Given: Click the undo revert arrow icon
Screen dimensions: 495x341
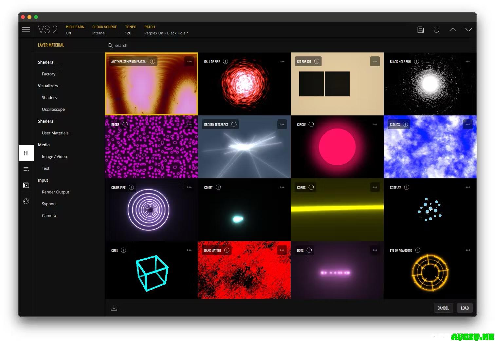Looking at the screenshot, I should [x=436, y=30].
